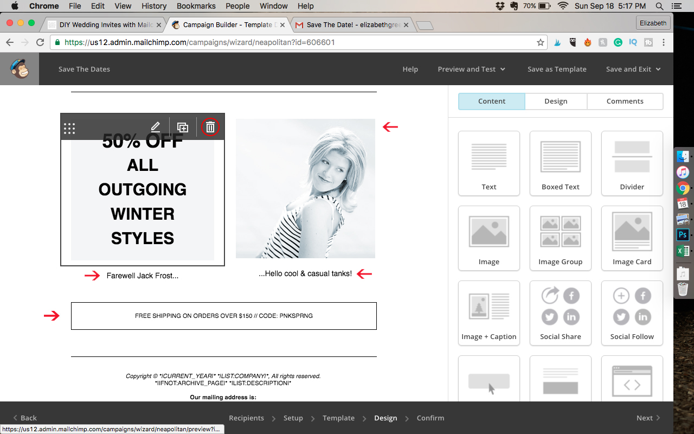This screenshot has height=434, width=694.
Task: Click the '...Hello cool & casual tanks!' caption
Action: (305, 273)
